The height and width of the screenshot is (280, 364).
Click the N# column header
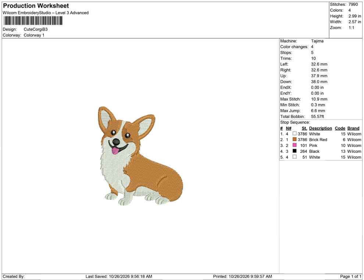289,128
